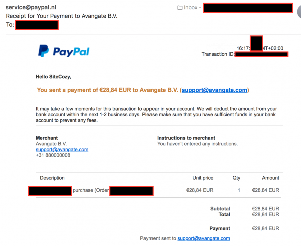Open support@avangate.com link under Merchant

[x=62, y=150]
